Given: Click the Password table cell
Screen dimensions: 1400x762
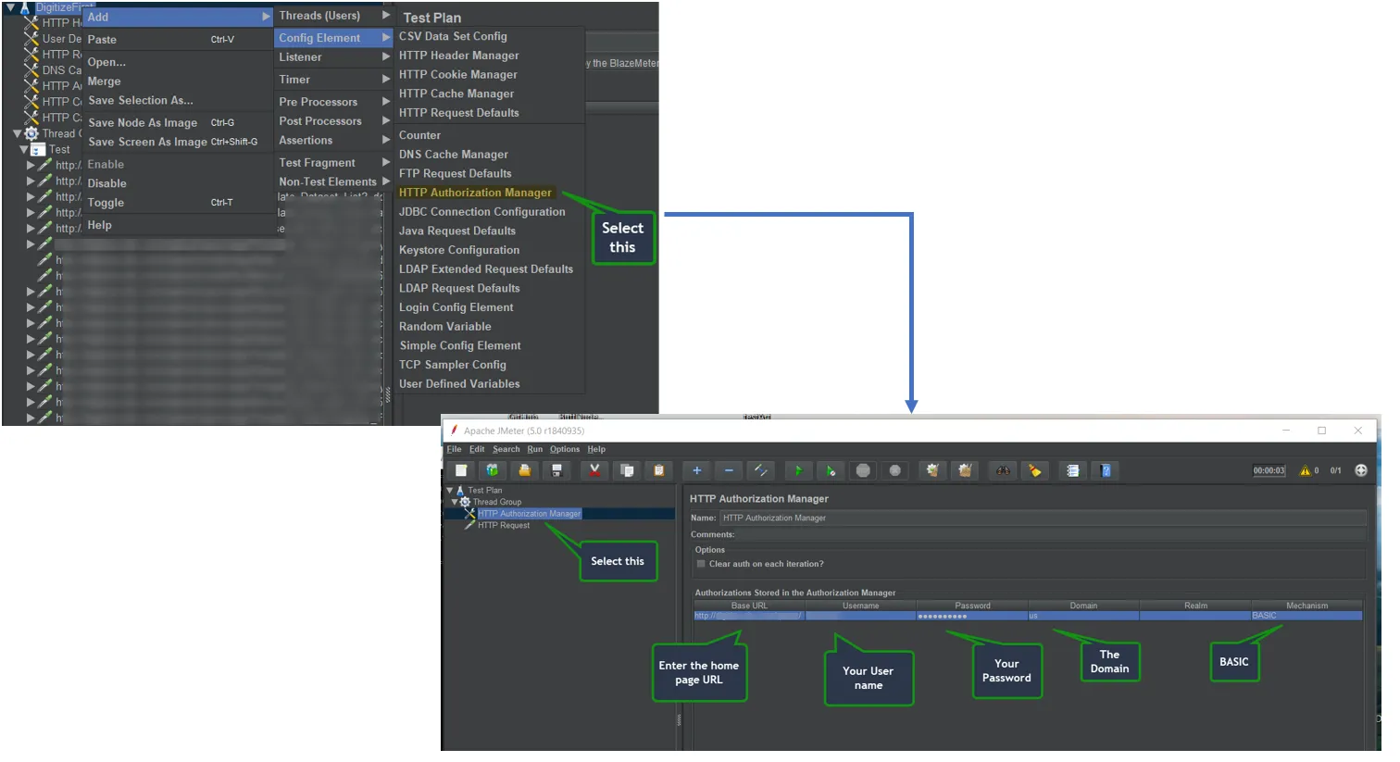Looking at the screenshot, I should [x=971, y=616].
